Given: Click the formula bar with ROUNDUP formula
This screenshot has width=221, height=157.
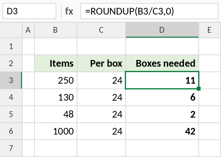Looking at the screenshot, I should 149,11.
